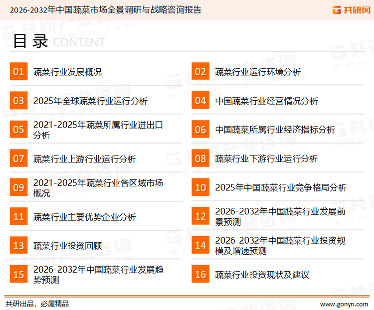Open 蔬菜行业投资现状及建议 chapter
This screenshot has width=374, height=310.
(262, 274)
